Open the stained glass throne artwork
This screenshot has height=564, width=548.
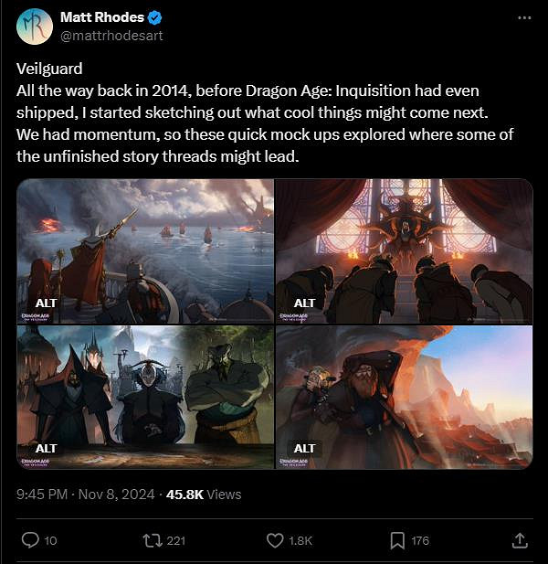404,247
